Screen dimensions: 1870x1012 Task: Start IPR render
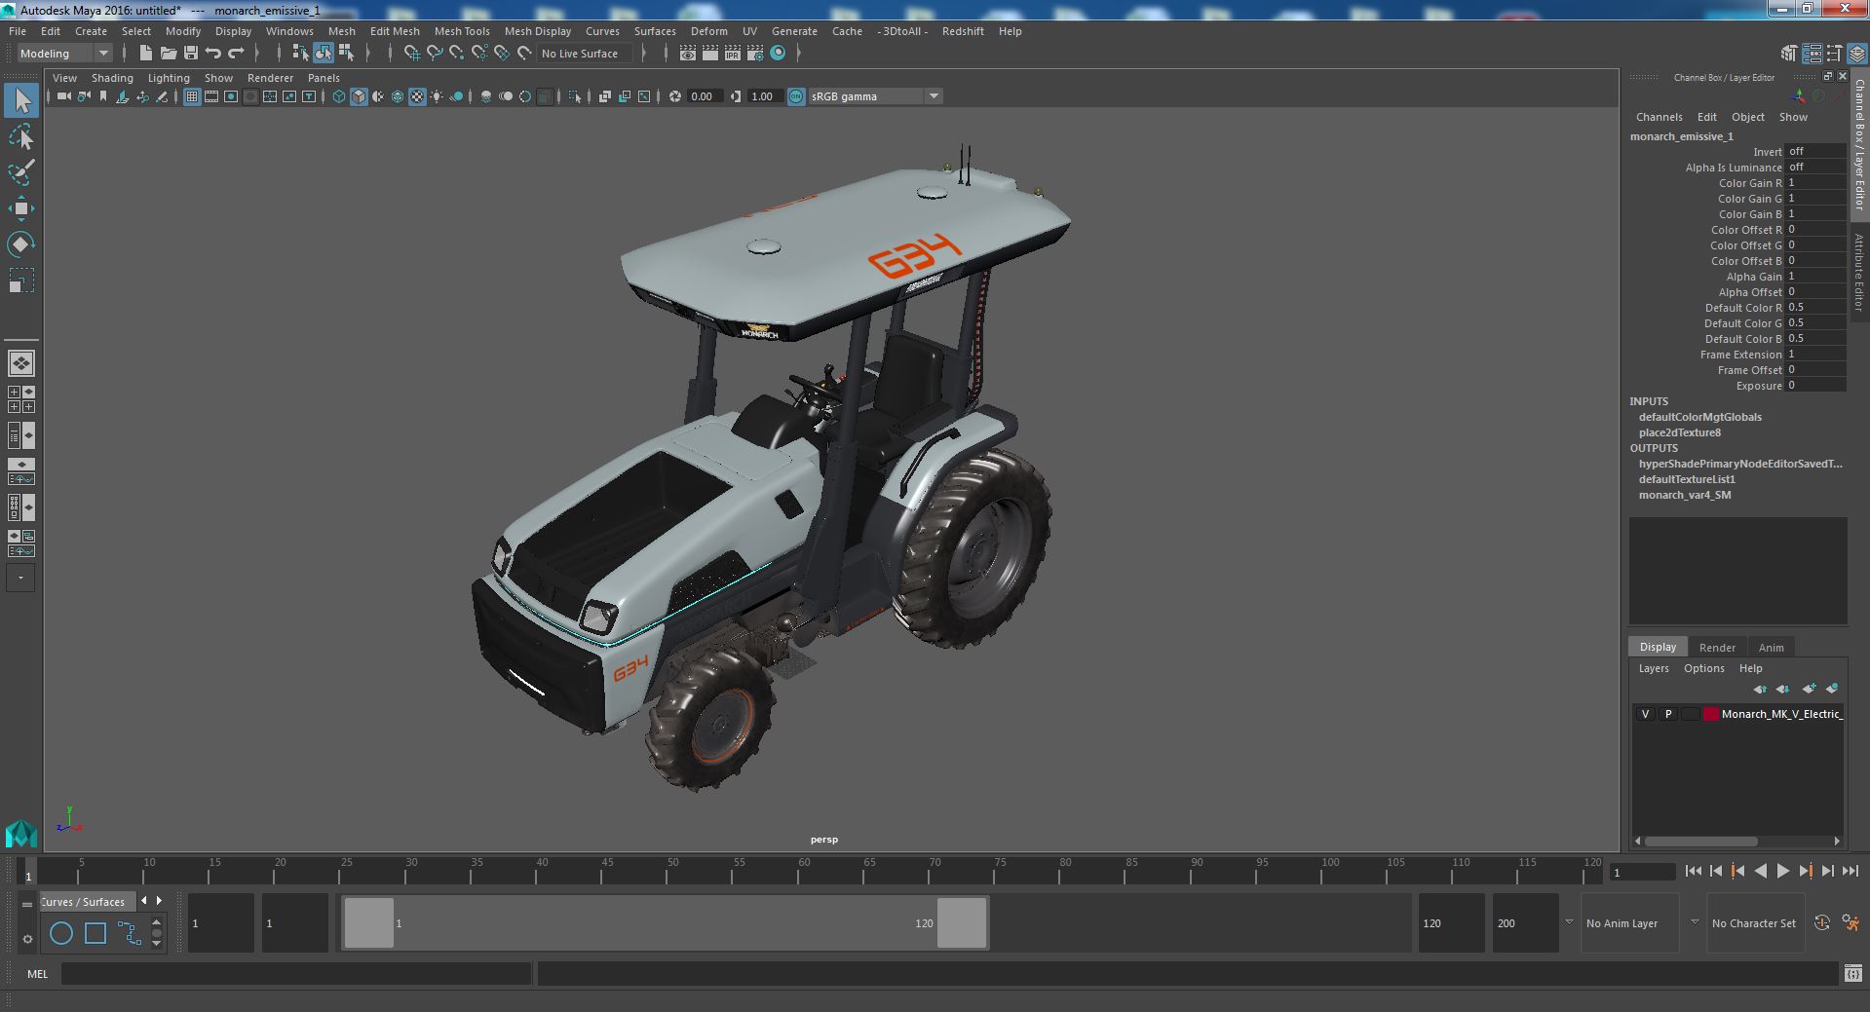pyautogui.click(x=733, y=54)
